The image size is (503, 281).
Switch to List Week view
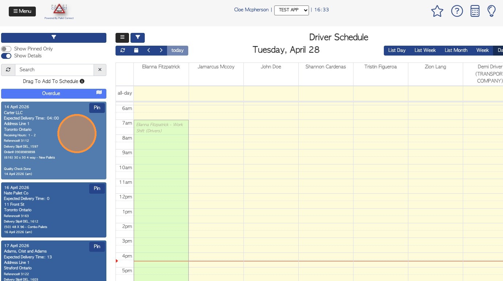[425, 50]
